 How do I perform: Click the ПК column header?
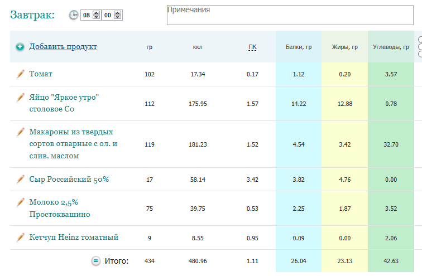click(252, 47)
